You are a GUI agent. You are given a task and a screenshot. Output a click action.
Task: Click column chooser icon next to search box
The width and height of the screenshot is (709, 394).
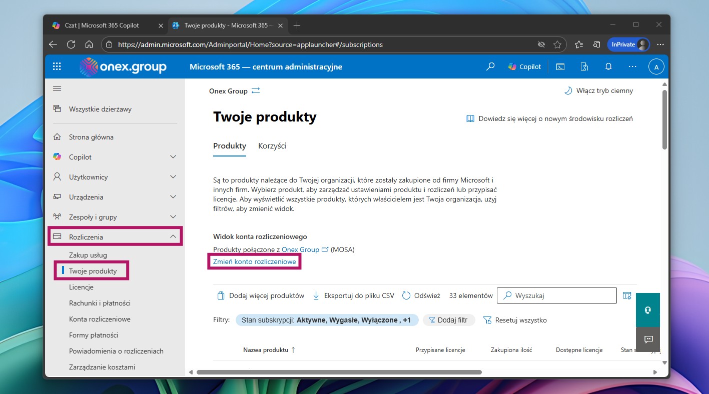click(627, 295)
